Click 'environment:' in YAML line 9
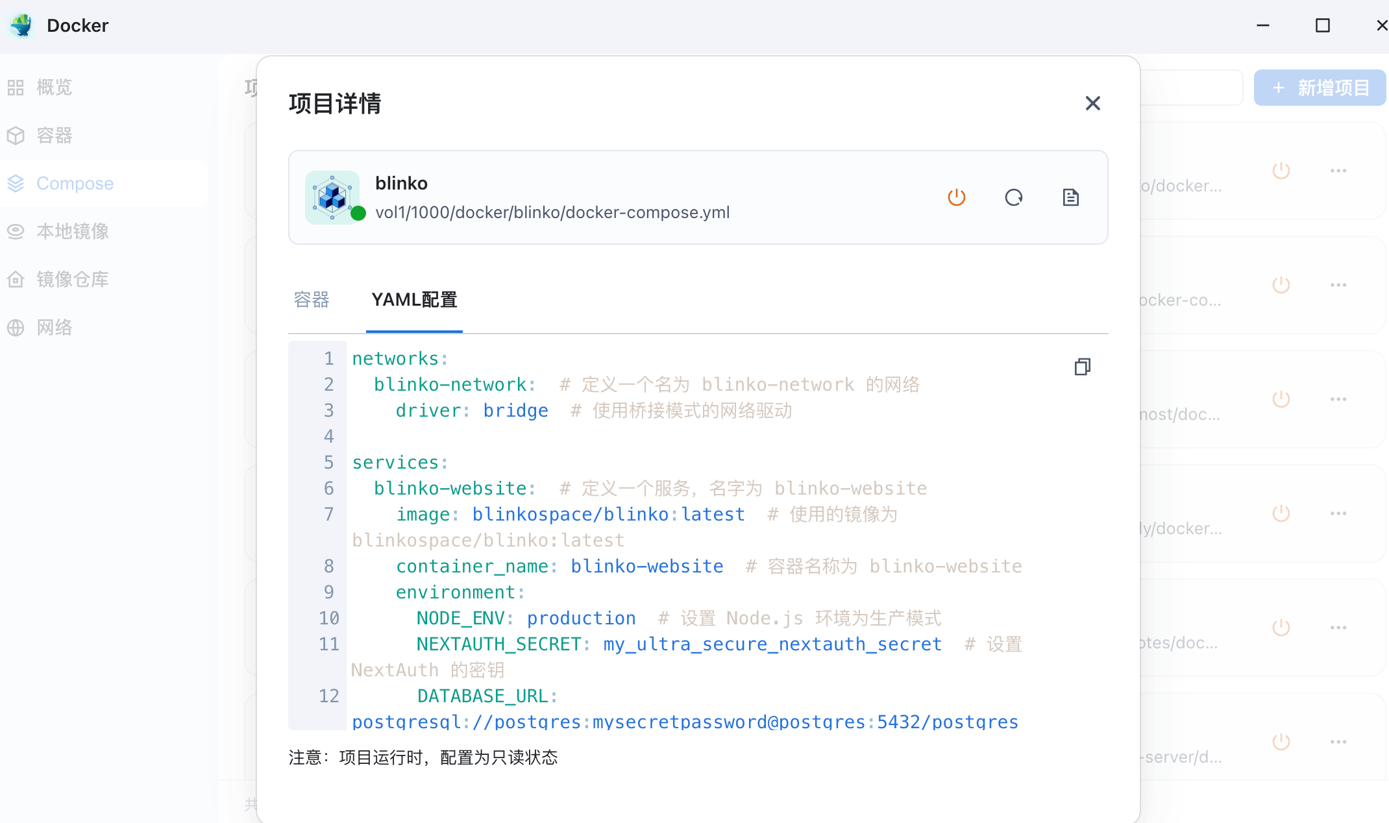Screen dimensions: 1389x823 click(460, 592)
